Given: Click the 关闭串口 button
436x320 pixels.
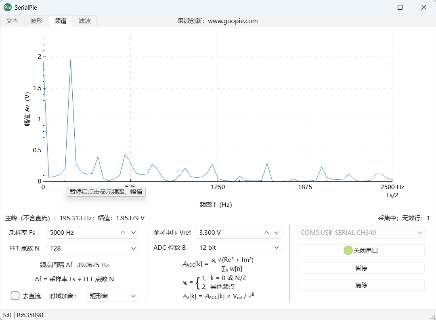Looking at the screenshot, I should tap(361, 250).
